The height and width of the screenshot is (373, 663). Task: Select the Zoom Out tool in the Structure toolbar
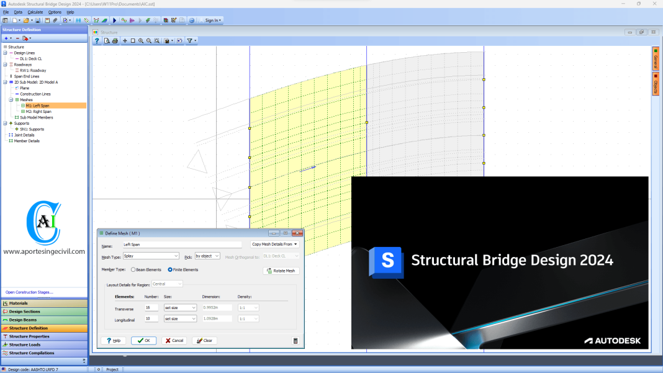pyautogui.click(x=149, y=41)
